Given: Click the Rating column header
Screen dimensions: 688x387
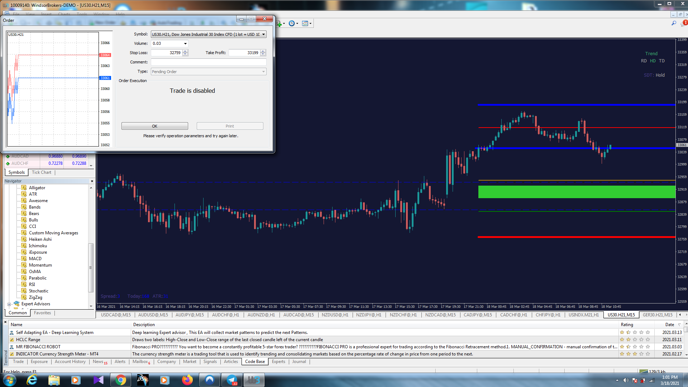Looking at the screenshot, I should [x=636, y=325].
